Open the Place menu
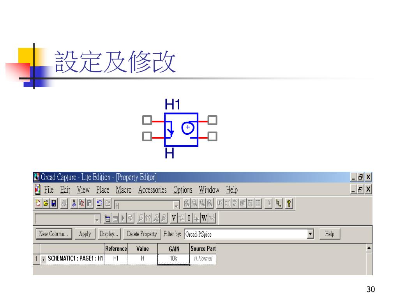This screenshot has width=399, height=299. point(103,190)
